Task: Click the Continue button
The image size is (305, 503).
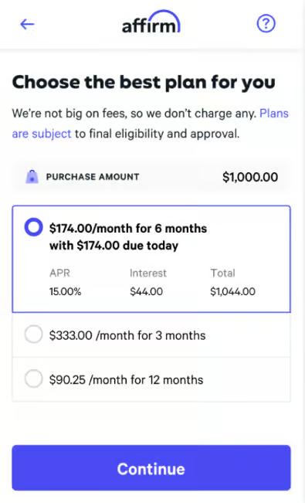Action: [x=151, y=467]
